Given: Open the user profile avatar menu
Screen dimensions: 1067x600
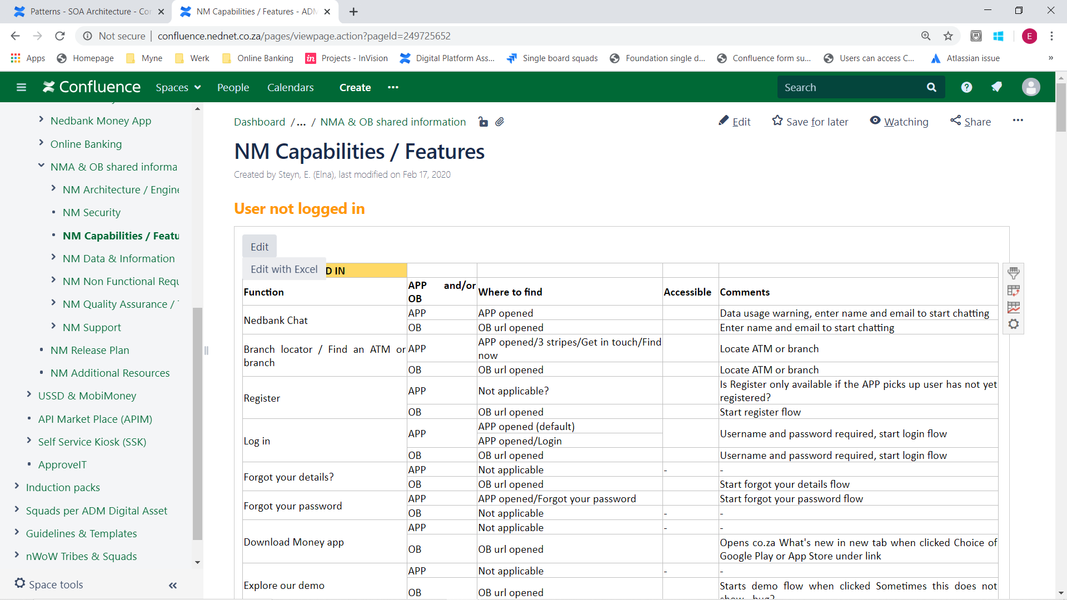Looking at the screenshot, I should pos(1030,87).
